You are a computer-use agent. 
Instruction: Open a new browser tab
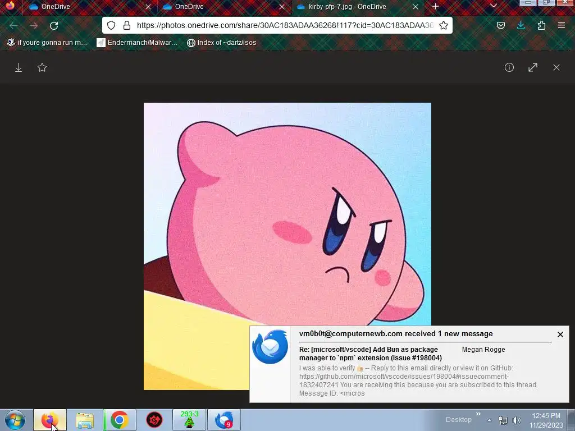tap(435, 7)
